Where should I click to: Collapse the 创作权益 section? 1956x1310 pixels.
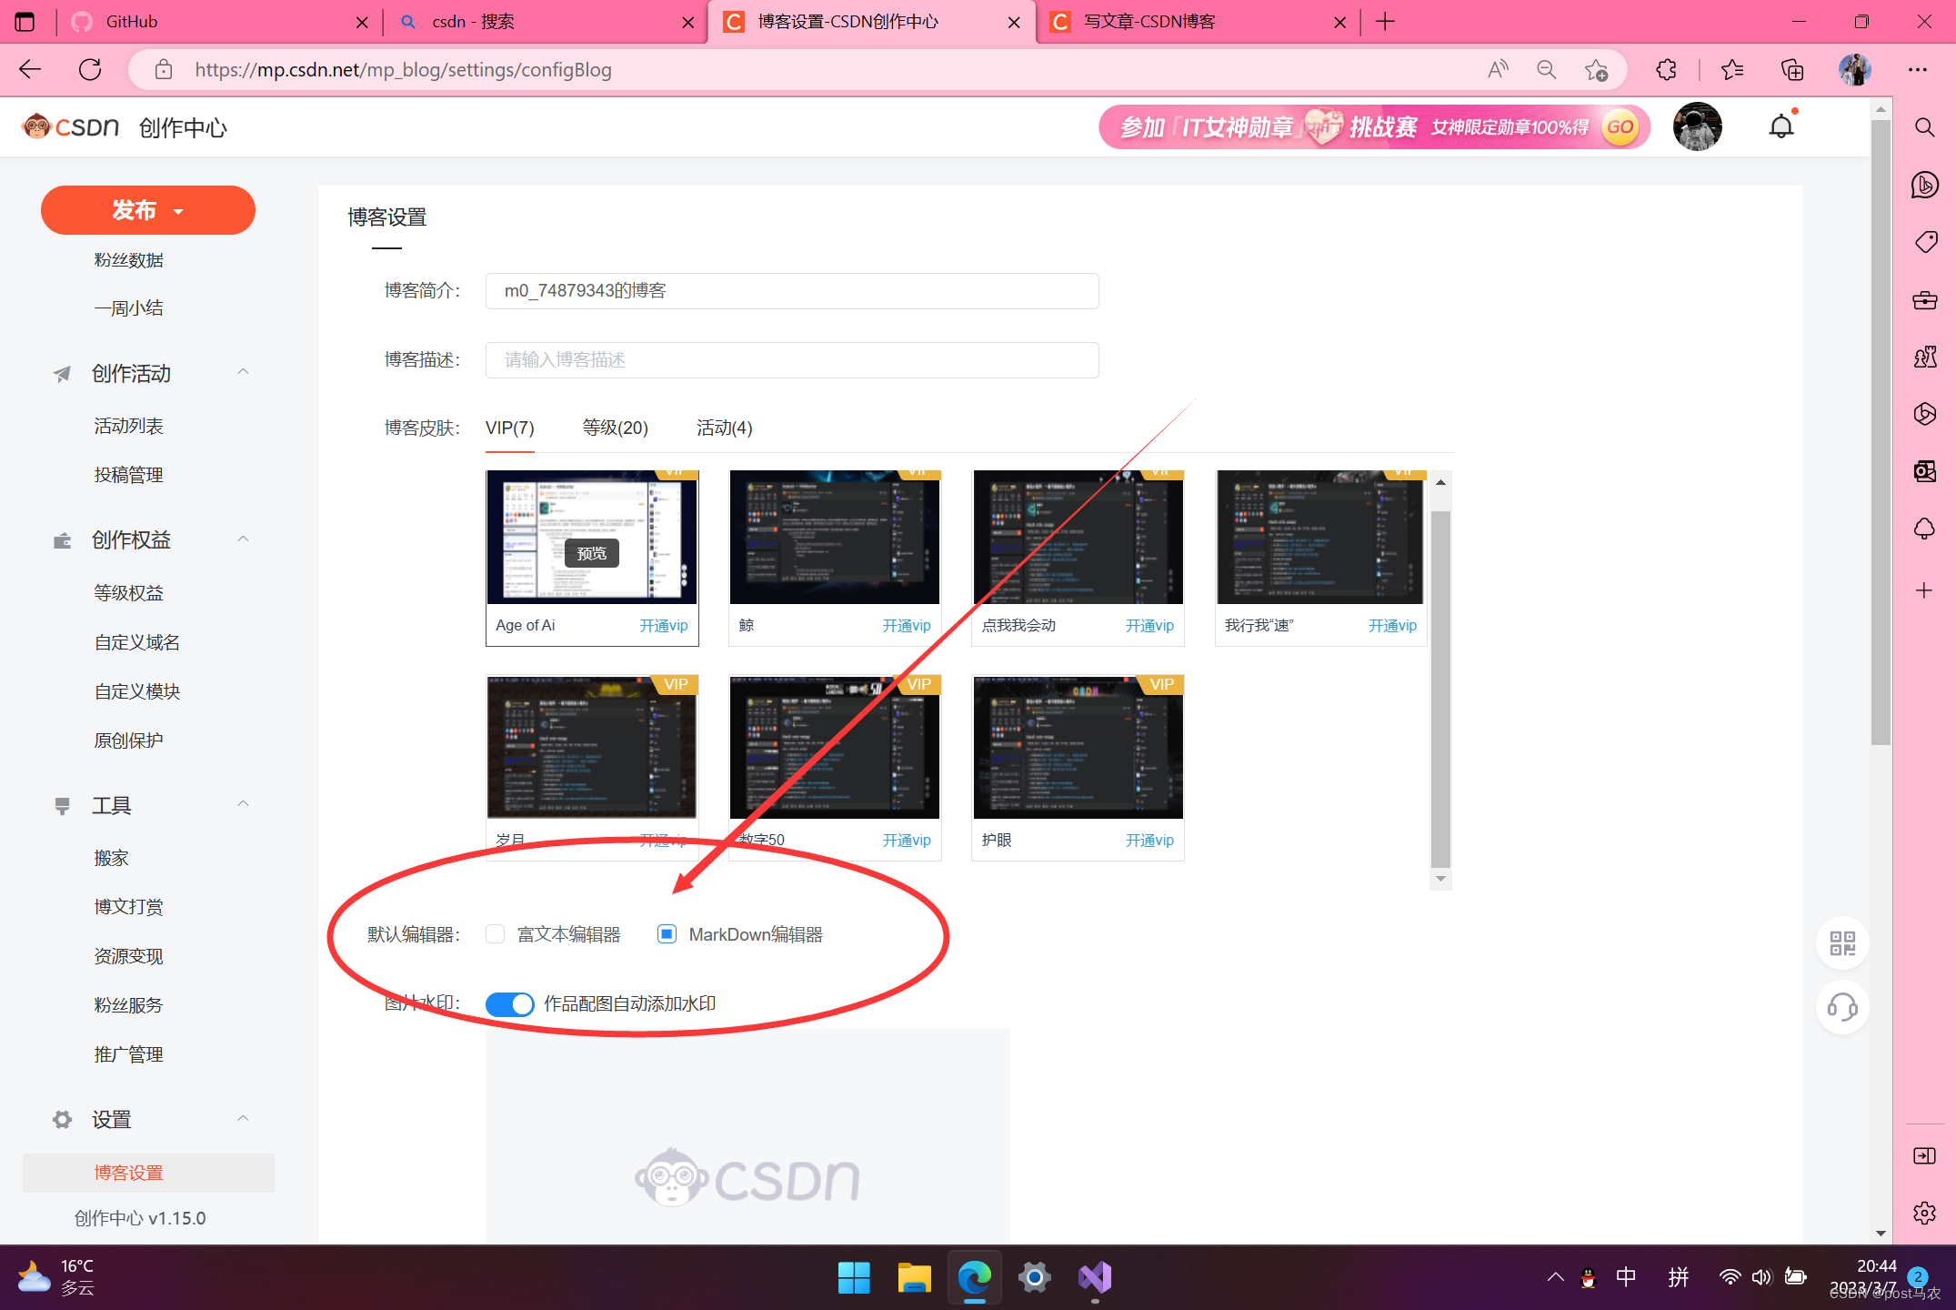coord(243,539)
